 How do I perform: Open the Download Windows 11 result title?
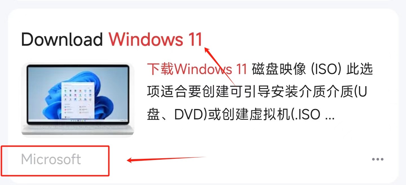coord(112,39)
